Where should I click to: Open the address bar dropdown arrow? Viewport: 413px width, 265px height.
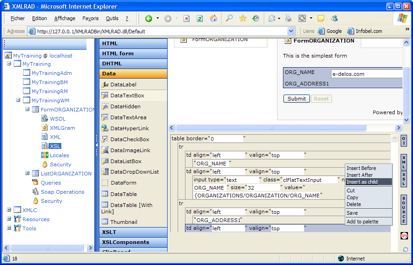tap(291, 32)
